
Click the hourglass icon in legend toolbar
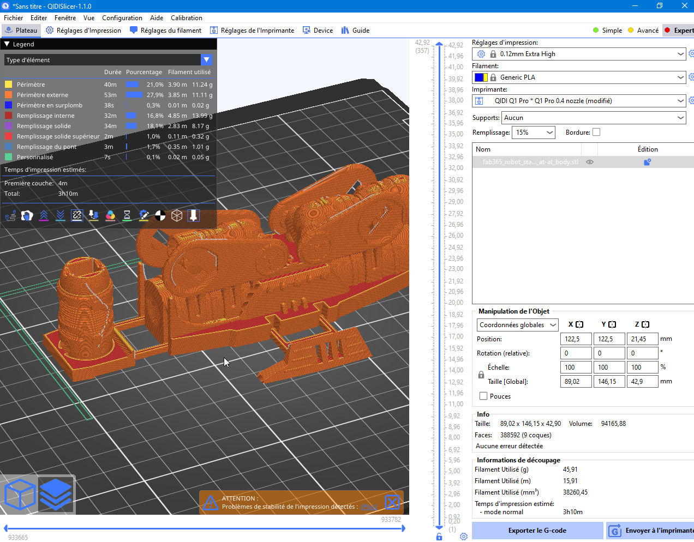pos(127,216)
